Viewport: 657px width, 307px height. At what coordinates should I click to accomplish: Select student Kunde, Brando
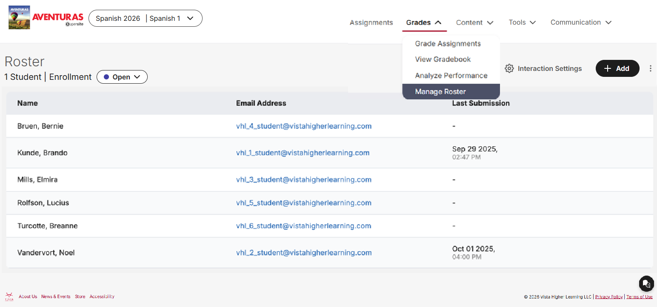point(42,153)
